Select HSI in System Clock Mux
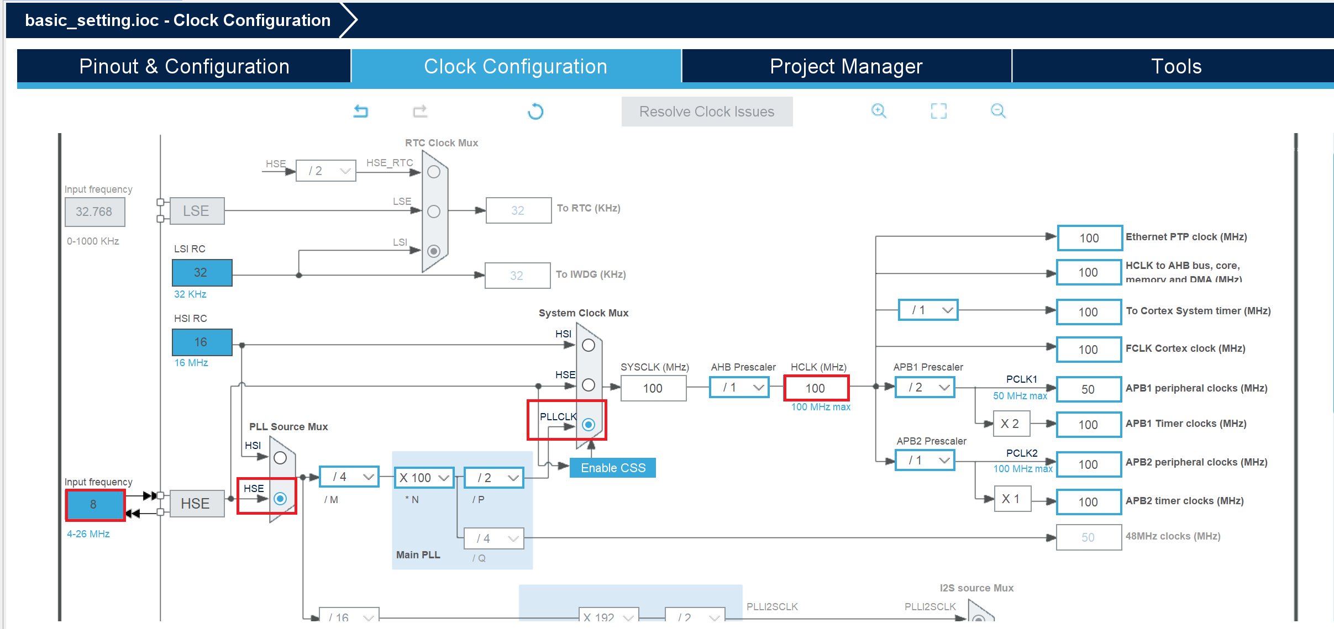 (x=589, y=345)
